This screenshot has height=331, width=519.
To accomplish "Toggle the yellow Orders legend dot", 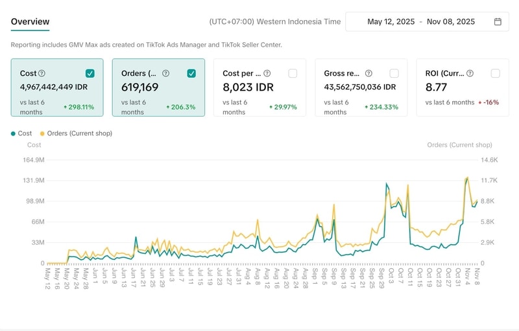I will [43, 133].
